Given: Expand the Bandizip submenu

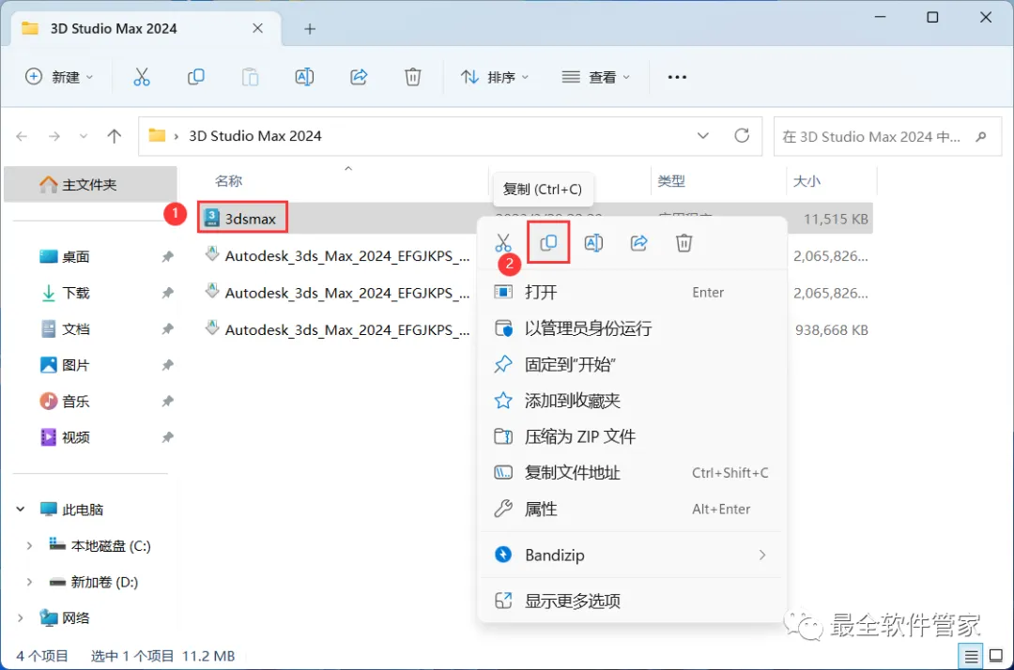Looking at the screenshot, I should tap(762, 555).
